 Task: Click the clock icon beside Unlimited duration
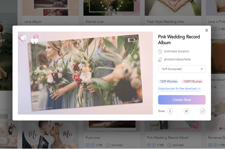(x=160, y=51)
